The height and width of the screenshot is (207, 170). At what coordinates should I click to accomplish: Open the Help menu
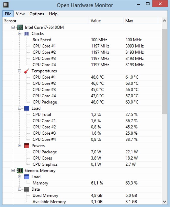pyautogui.click(x=53, y=14)
